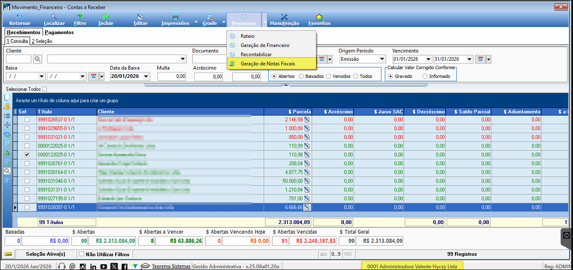Screen dimensions: 573x270
Task: Open the Localizar search tool
Action: tap(54, 17)
